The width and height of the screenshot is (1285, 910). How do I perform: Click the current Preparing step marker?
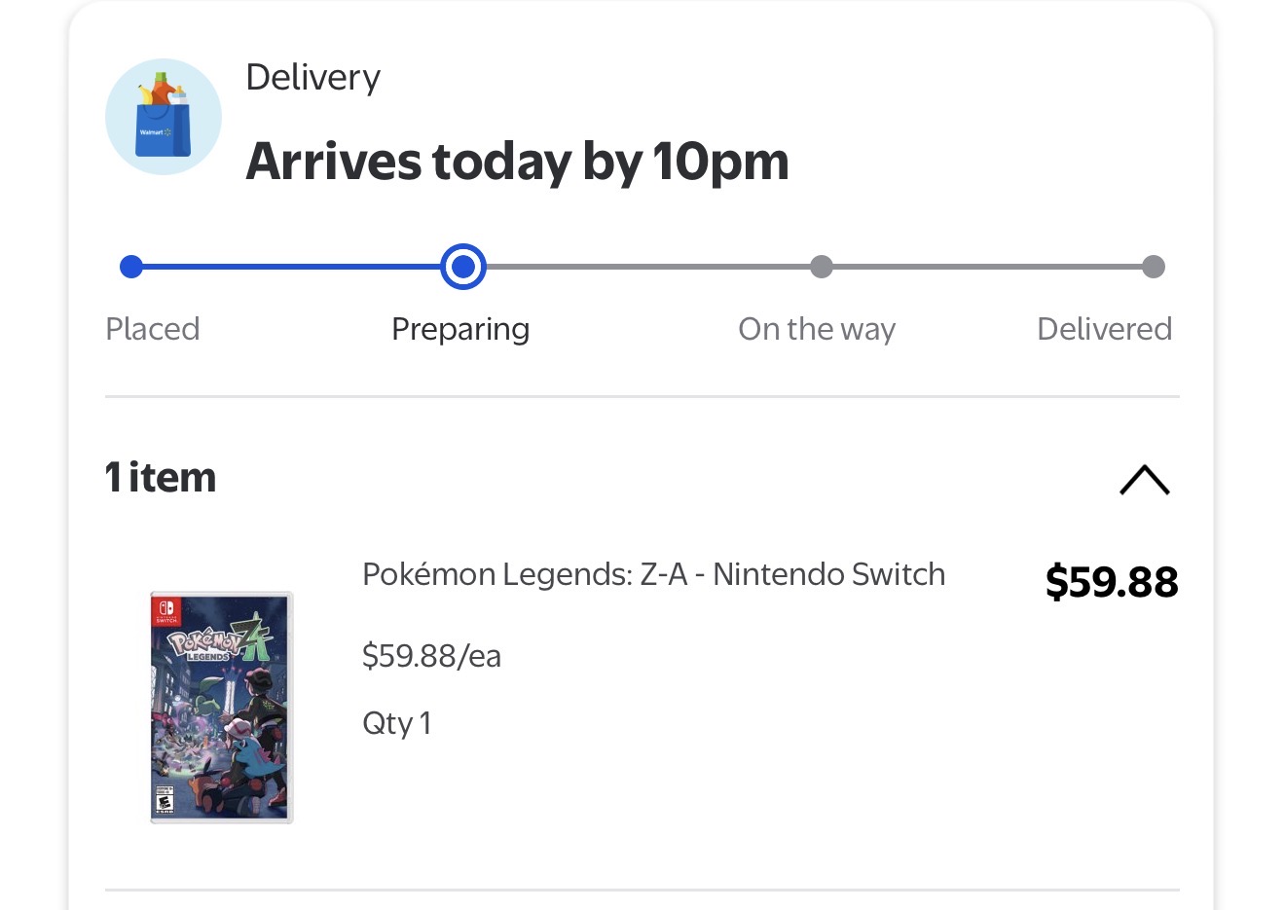463,267
